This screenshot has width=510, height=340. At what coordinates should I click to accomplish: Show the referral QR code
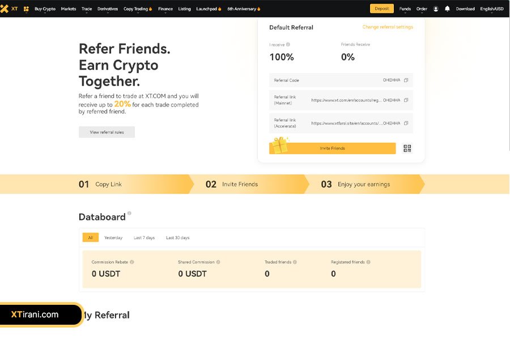click(407, 148)
